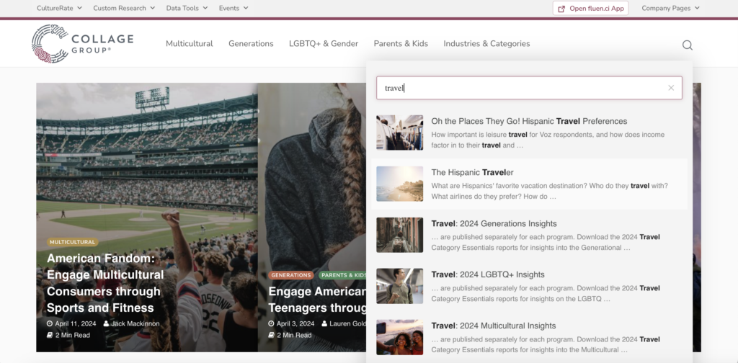The image size is (738, 363).
Task: Clear the search field with X icon
Action: click(x=671, y=88)
